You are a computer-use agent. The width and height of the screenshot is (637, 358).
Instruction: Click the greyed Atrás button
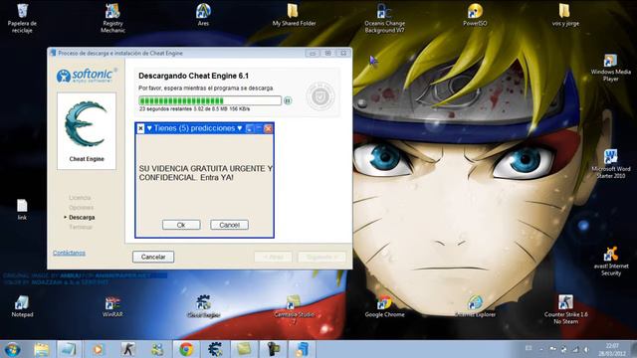pos(273,257)
